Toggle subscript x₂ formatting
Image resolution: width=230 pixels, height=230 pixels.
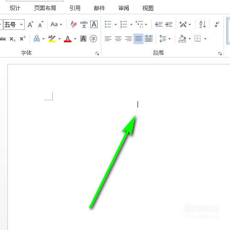click(12, 39)
